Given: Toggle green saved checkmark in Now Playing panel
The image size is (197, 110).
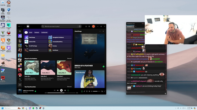Looking at the screenshot, I should [103, 67].
